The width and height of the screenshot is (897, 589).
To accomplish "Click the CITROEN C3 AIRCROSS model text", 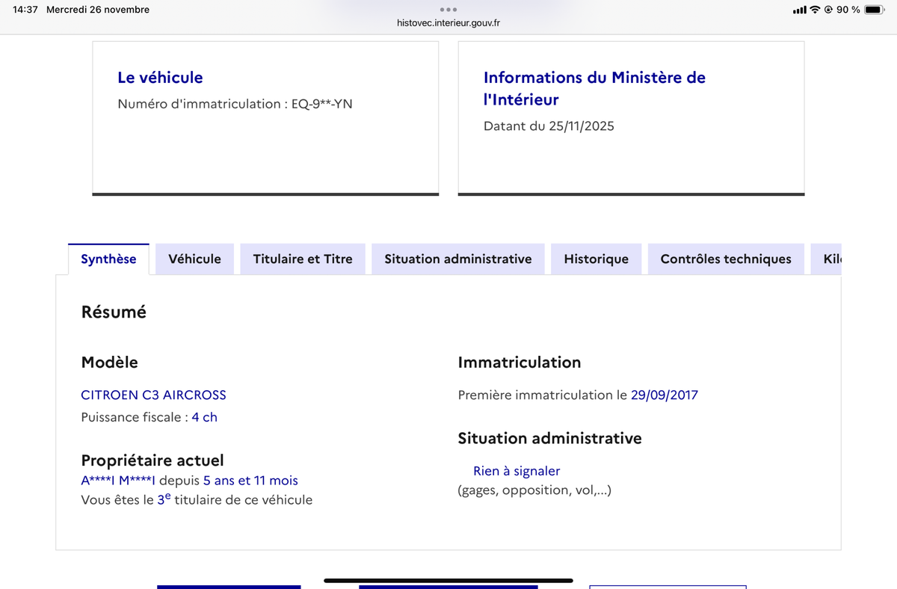I will 153,395.
